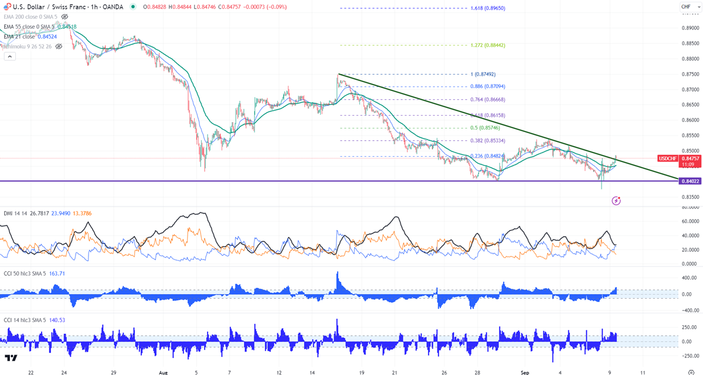703x375 pixels.
Task: Click the DMI ADX value 26.7817
Action: click(39, 214)
